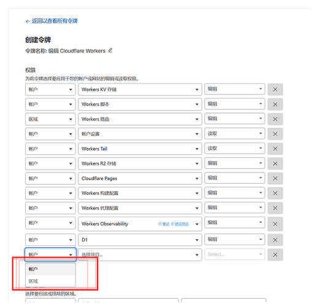Toggle the active 帐户 scope dropdown in last row
This screenshot has height=306, width=325.
click(x=50, y=255)
